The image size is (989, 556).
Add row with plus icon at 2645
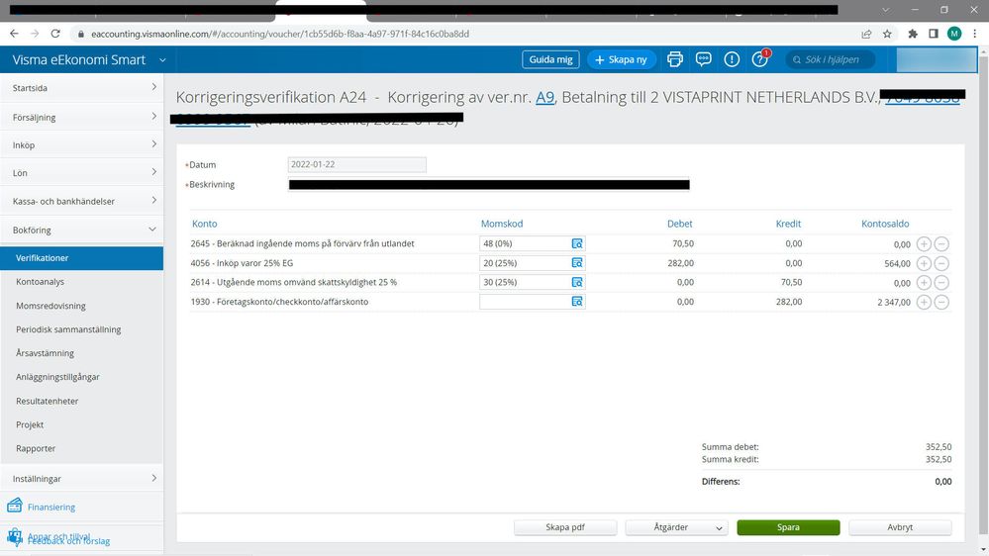[924, 243]
